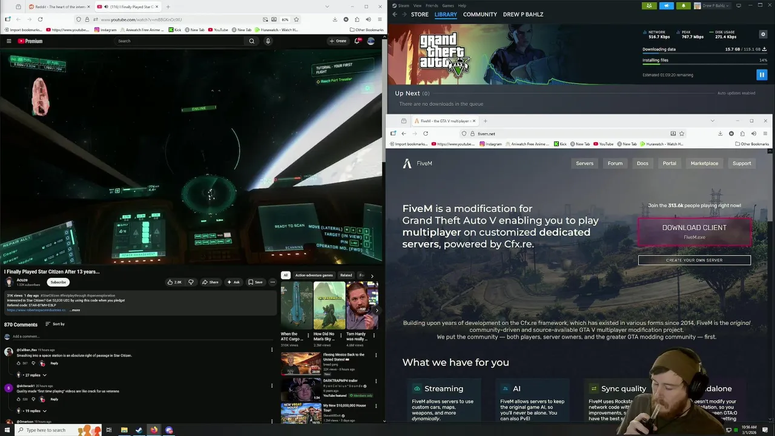Mute the YouTube tab's audio speaker icon
Viewport: 775px width, 436px height.
(x=107, y=7)
